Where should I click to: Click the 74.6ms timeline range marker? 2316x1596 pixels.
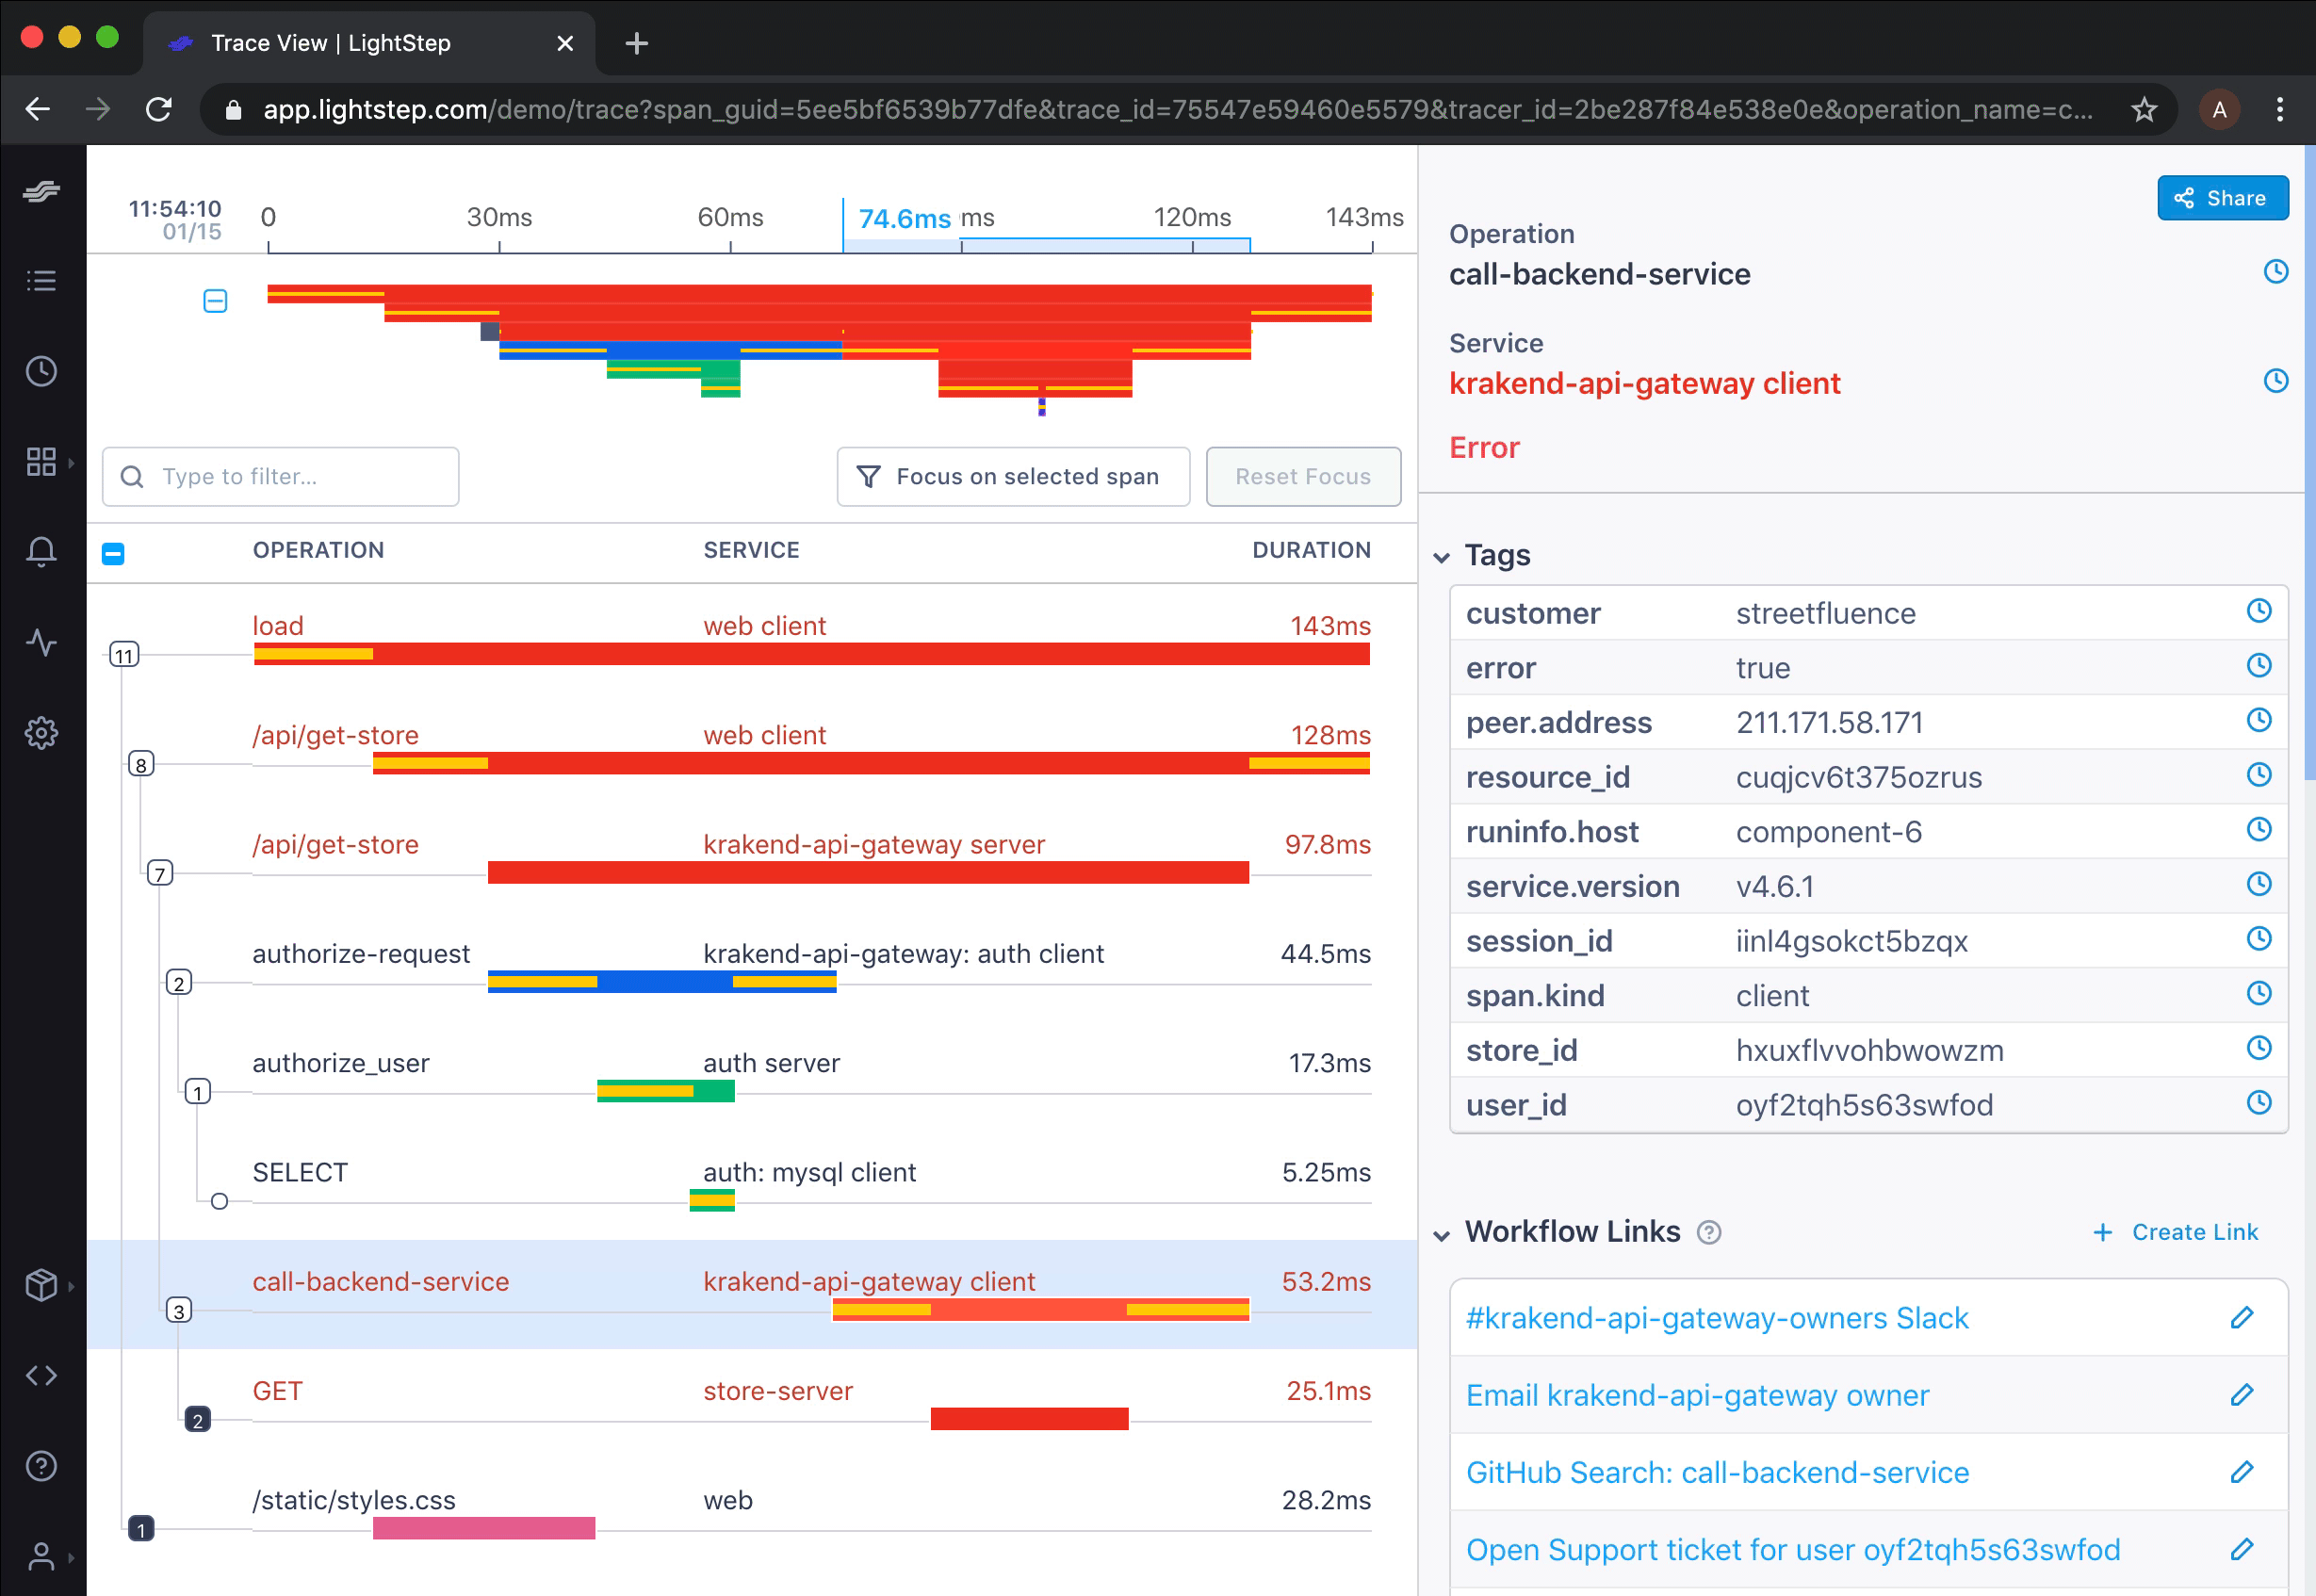pos(903,219)
